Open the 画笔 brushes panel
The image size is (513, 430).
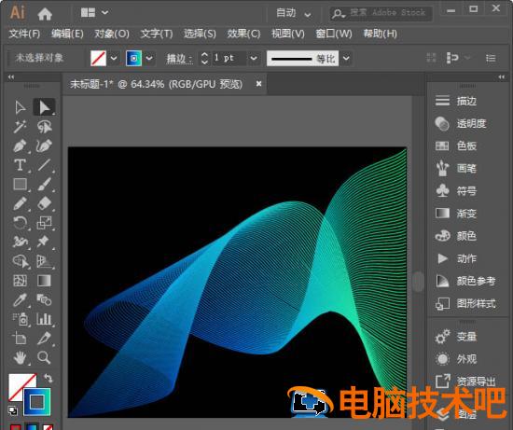[455, 168]
